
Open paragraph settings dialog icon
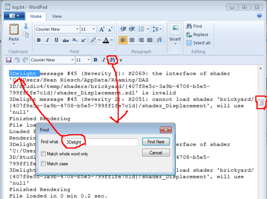[x=160, y=40]
